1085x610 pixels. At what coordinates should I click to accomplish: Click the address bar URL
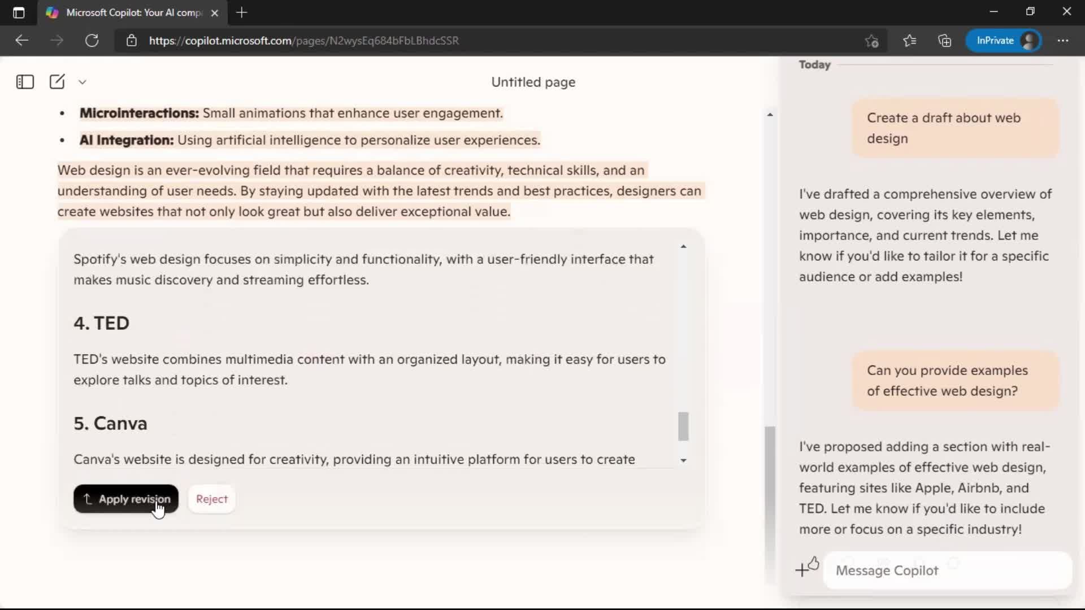[304, 41]
